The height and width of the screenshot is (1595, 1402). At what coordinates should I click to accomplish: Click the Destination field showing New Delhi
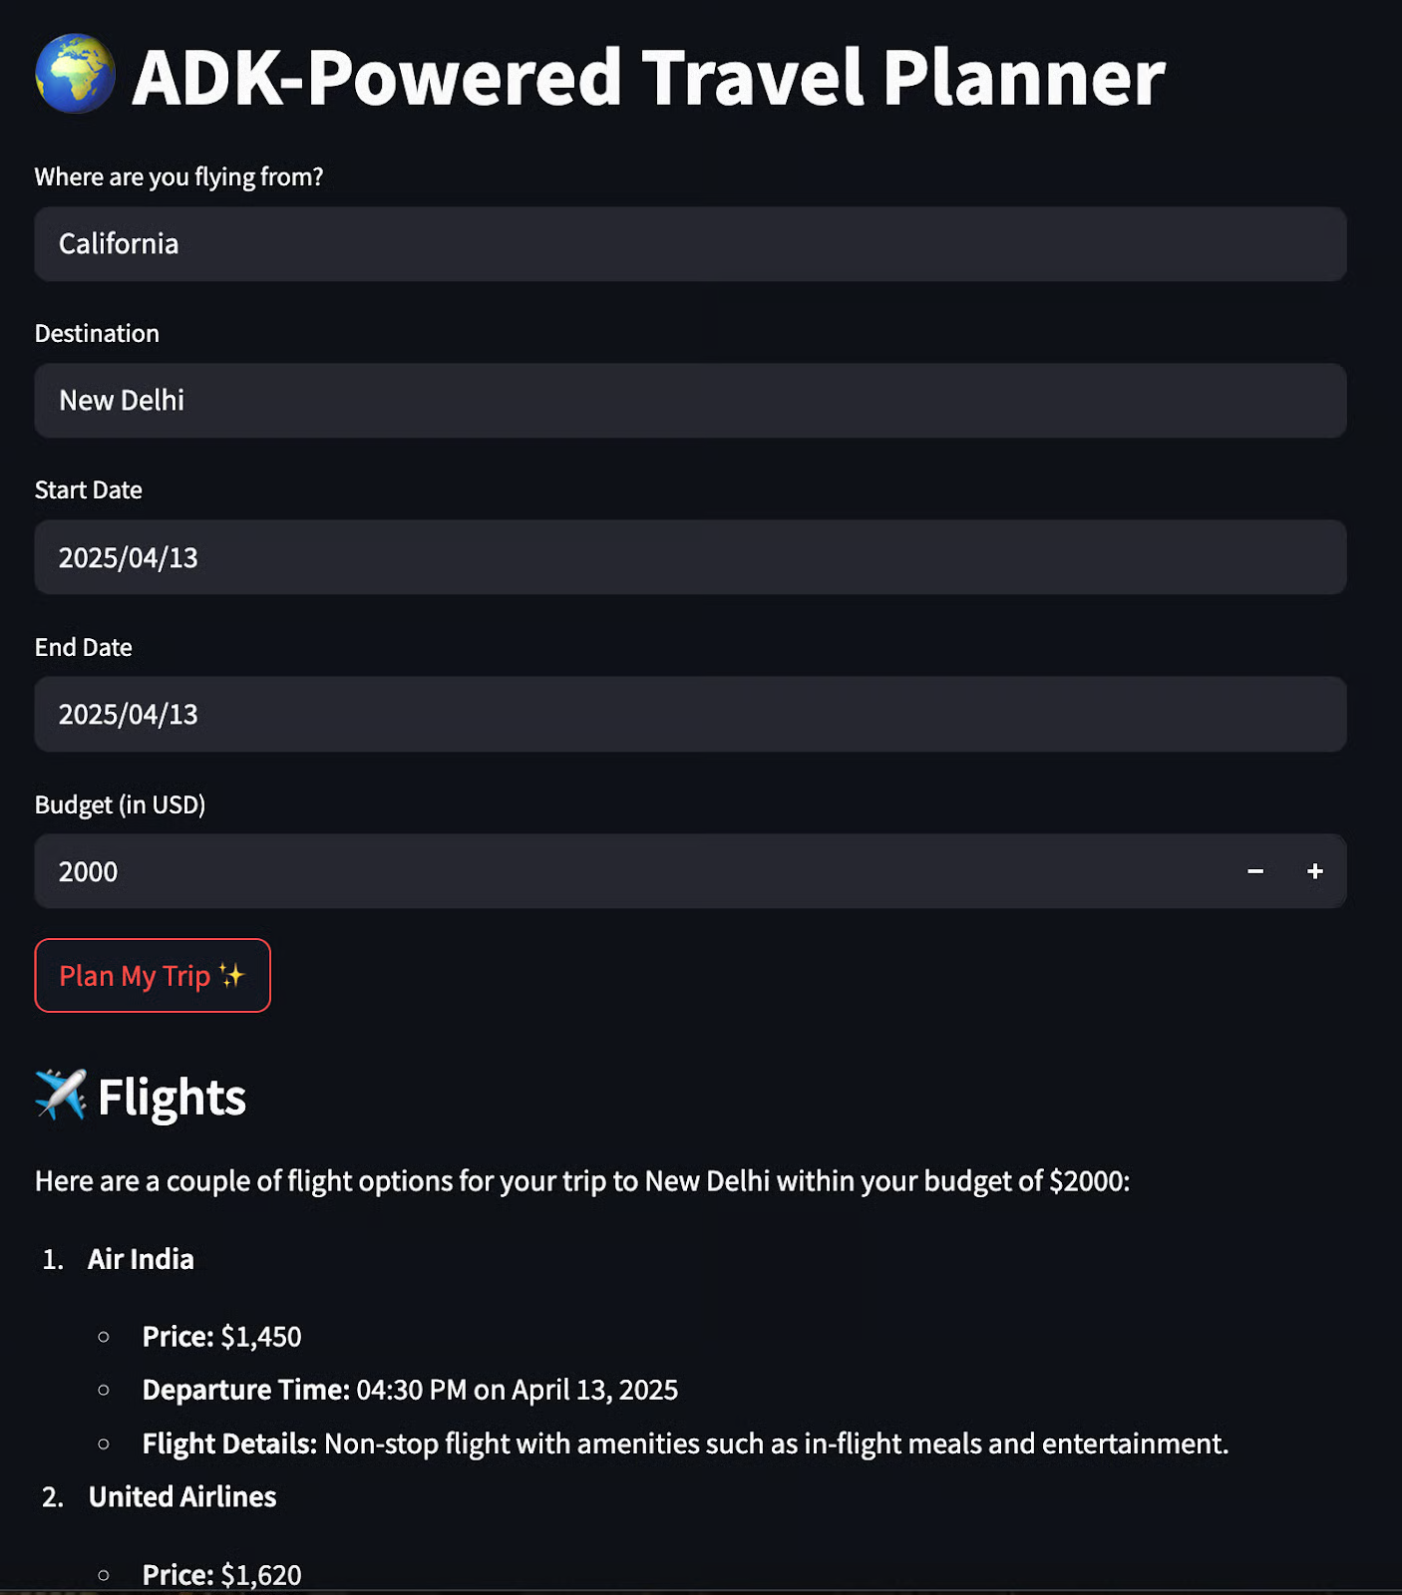690,401
